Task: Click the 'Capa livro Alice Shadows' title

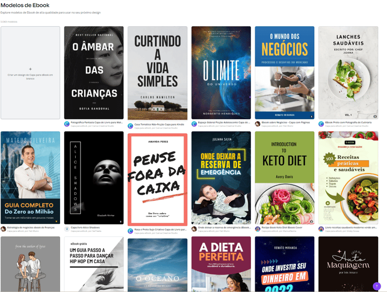Action: (85, 227)
